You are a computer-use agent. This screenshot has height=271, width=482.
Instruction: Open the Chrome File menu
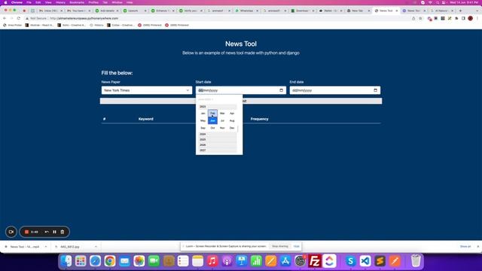pos(29,2)
